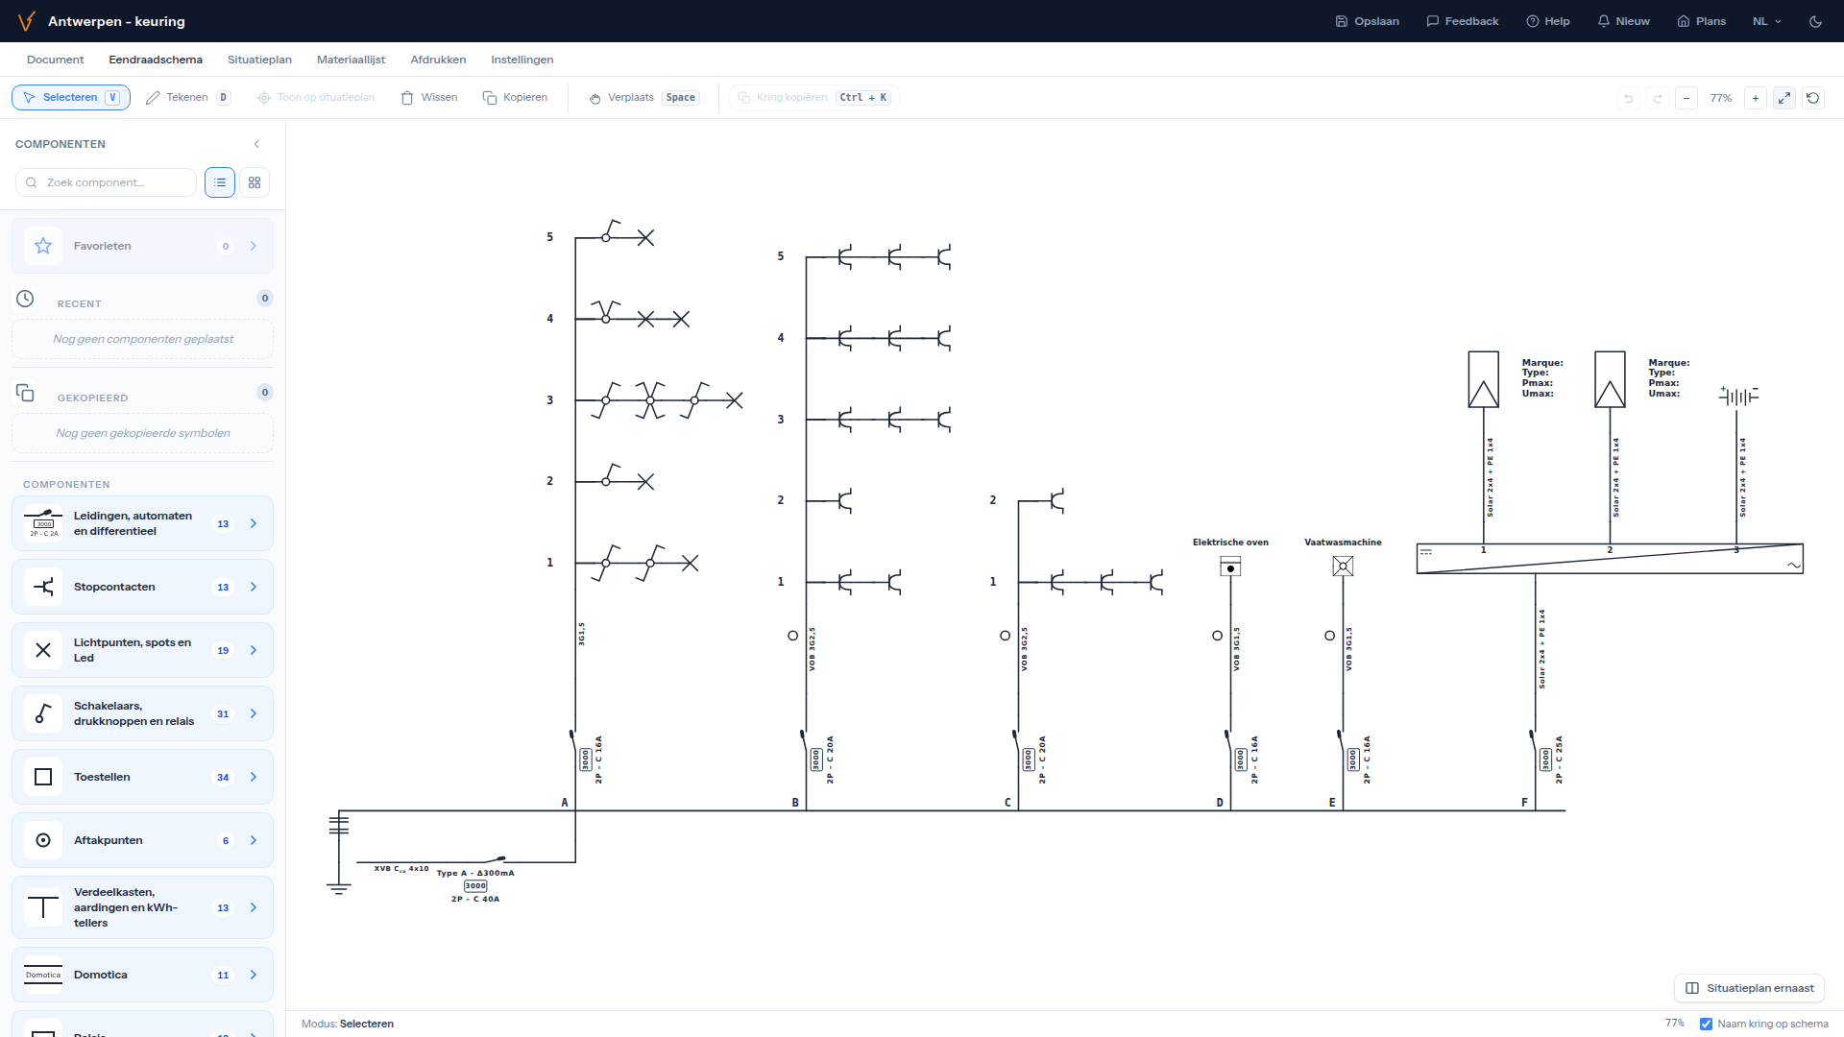
Task: Zoom in with plus button
Action: click(1756, 98)
